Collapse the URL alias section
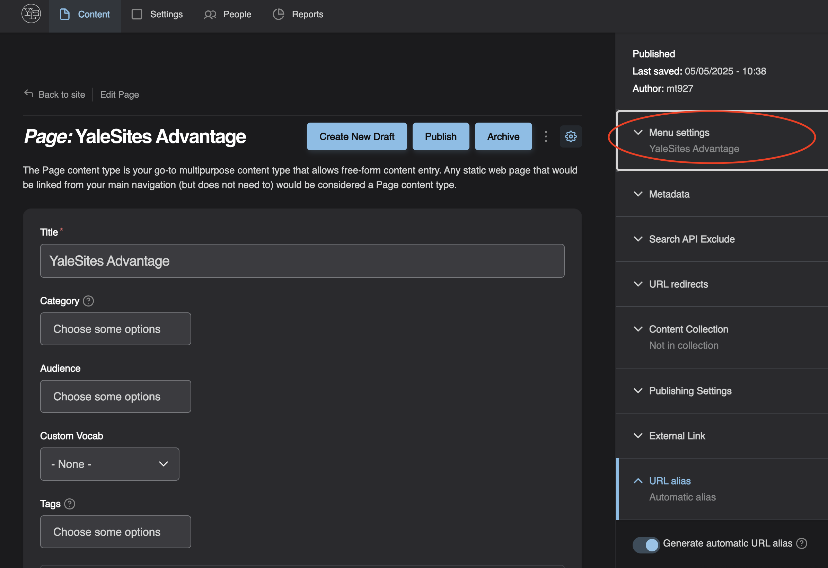This screenshot has height=568, width=828. [x=722, y=489]
